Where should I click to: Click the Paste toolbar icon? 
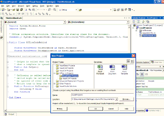coord(34,10)
